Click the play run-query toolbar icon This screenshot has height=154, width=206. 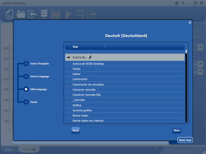coord(68,14)
